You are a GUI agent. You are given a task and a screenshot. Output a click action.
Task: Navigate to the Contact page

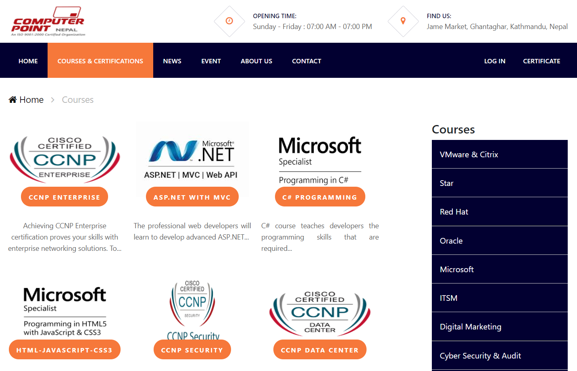click(x=306, y=61)
